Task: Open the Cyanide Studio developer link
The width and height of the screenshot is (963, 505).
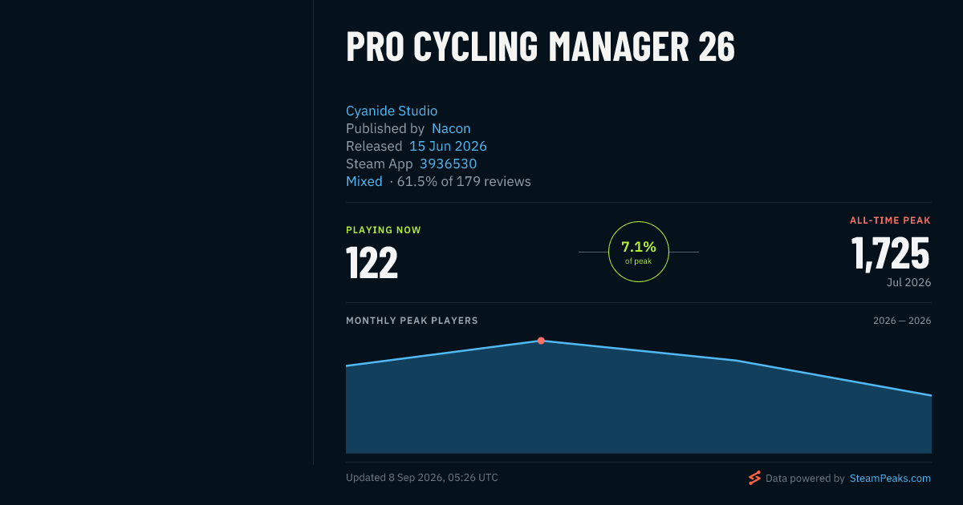Action: click(x=392, y=111)
